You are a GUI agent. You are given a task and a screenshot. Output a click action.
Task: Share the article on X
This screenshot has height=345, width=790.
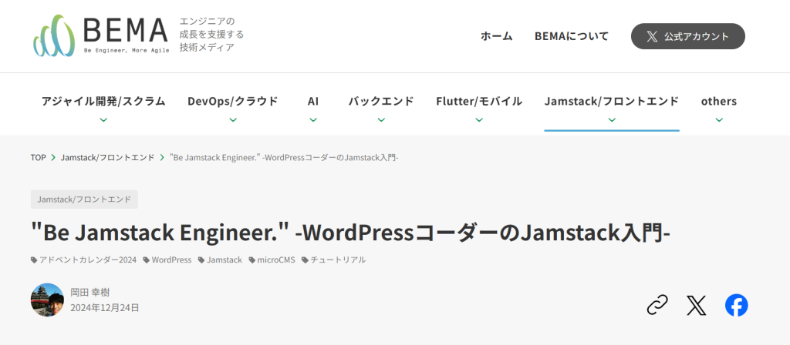(x=697, y=306)
